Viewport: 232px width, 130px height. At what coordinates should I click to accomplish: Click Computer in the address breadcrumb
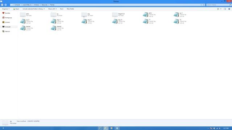17,5
